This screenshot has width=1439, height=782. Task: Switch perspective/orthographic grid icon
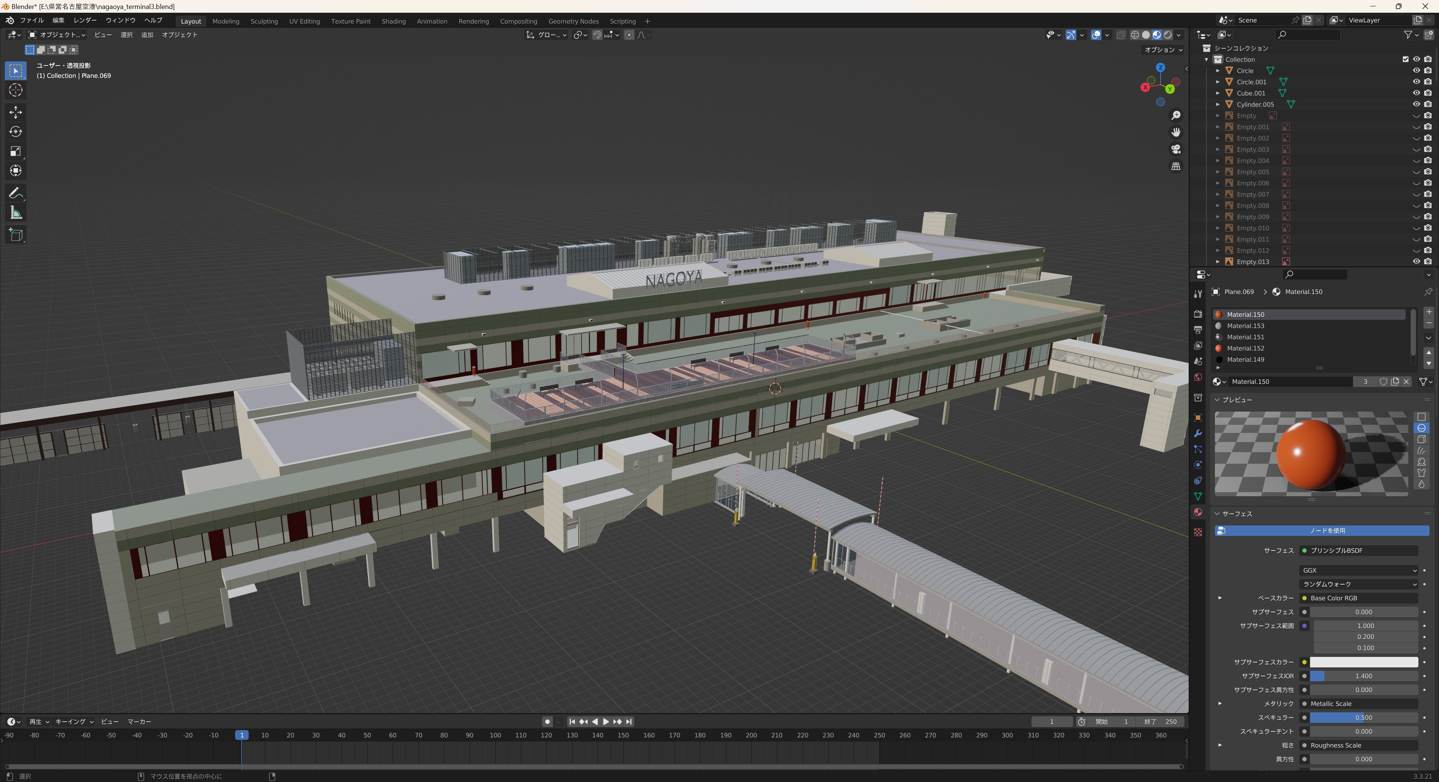(x=1176, y=166)
